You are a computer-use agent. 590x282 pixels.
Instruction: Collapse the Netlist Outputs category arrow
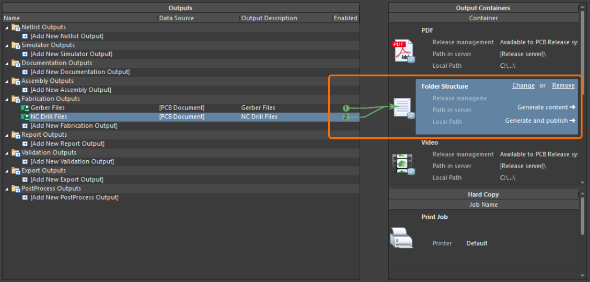point(7,28)
